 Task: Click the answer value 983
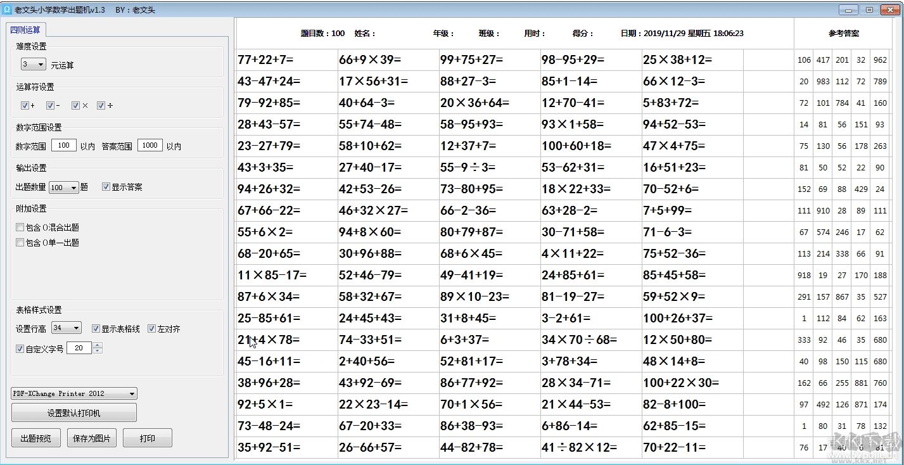pos(823,82)
